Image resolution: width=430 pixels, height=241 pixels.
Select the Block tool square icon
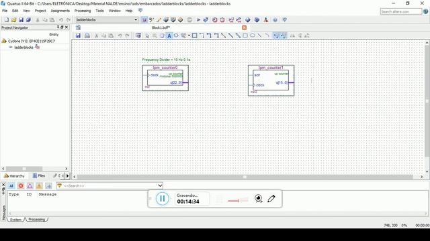tap(194, 35)
